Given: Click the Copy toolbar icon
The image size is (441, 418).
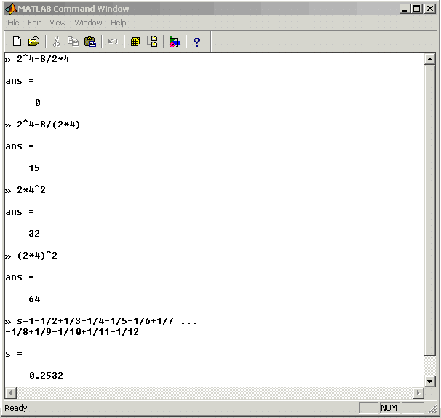Looking at the screenshot, I should tap(73, 42).
